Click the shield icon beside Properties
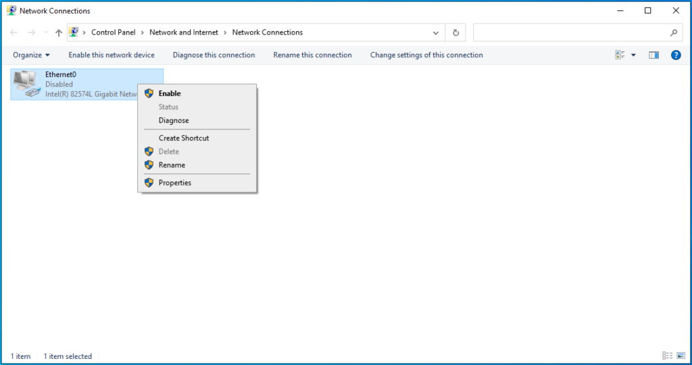This screenshot has height=365, width=692. pos(149,182)
